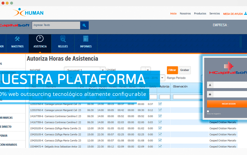Select the ASISTENCIA clock icon

(40, 40)
